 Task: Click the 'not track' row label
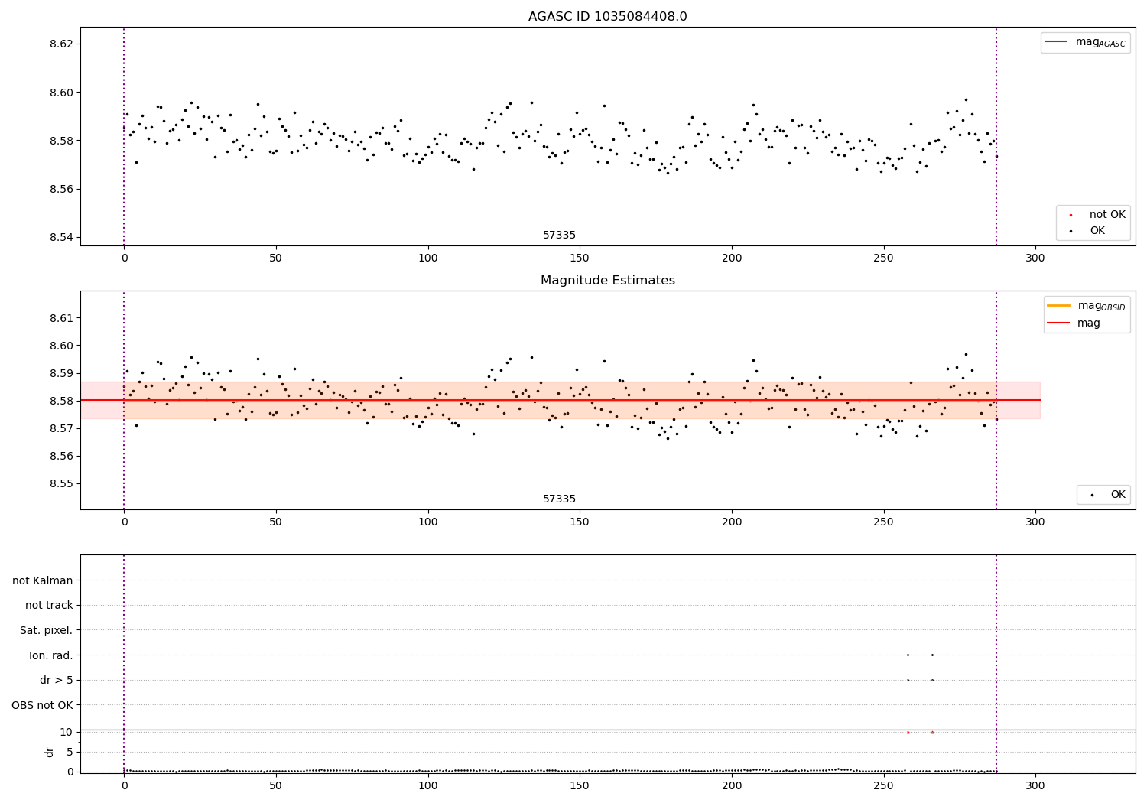(x=49, y=606)
